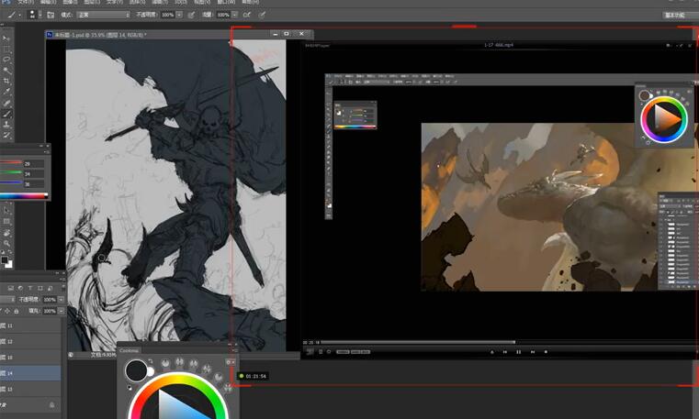
Task: Select the Coolorus tab on color wheel panel
Action: pos(129,350)
